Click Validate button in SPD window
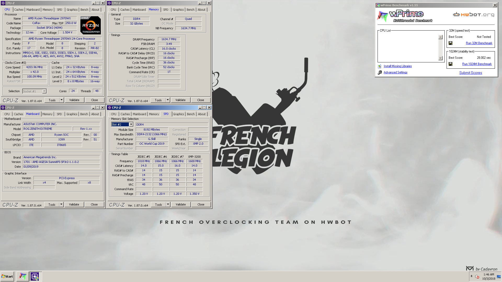The width and height of the screenshot is (502, 282). click(181, 204)
